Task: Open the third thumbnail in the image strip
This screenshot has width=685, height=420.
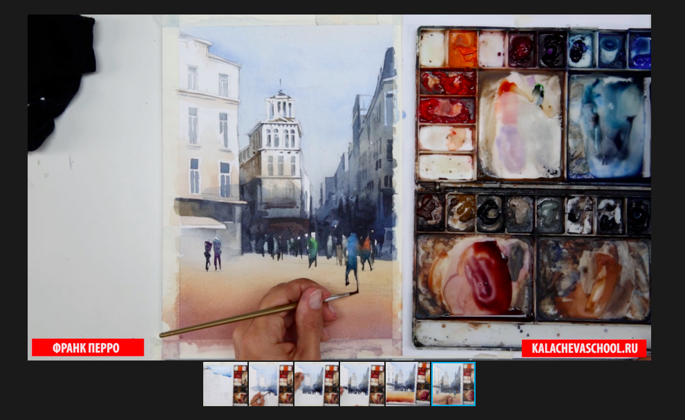Action: [x=317, y=384]
